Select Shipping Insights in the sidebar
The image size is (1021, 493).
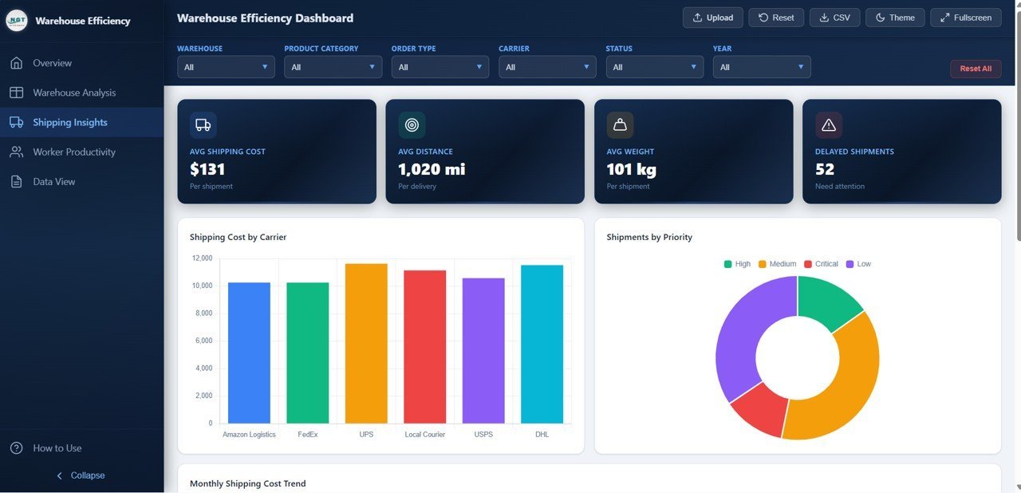tap(69, 122)
